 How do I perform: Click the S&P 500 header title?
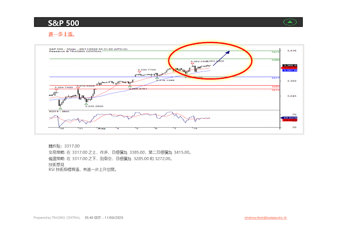(63, 23)
